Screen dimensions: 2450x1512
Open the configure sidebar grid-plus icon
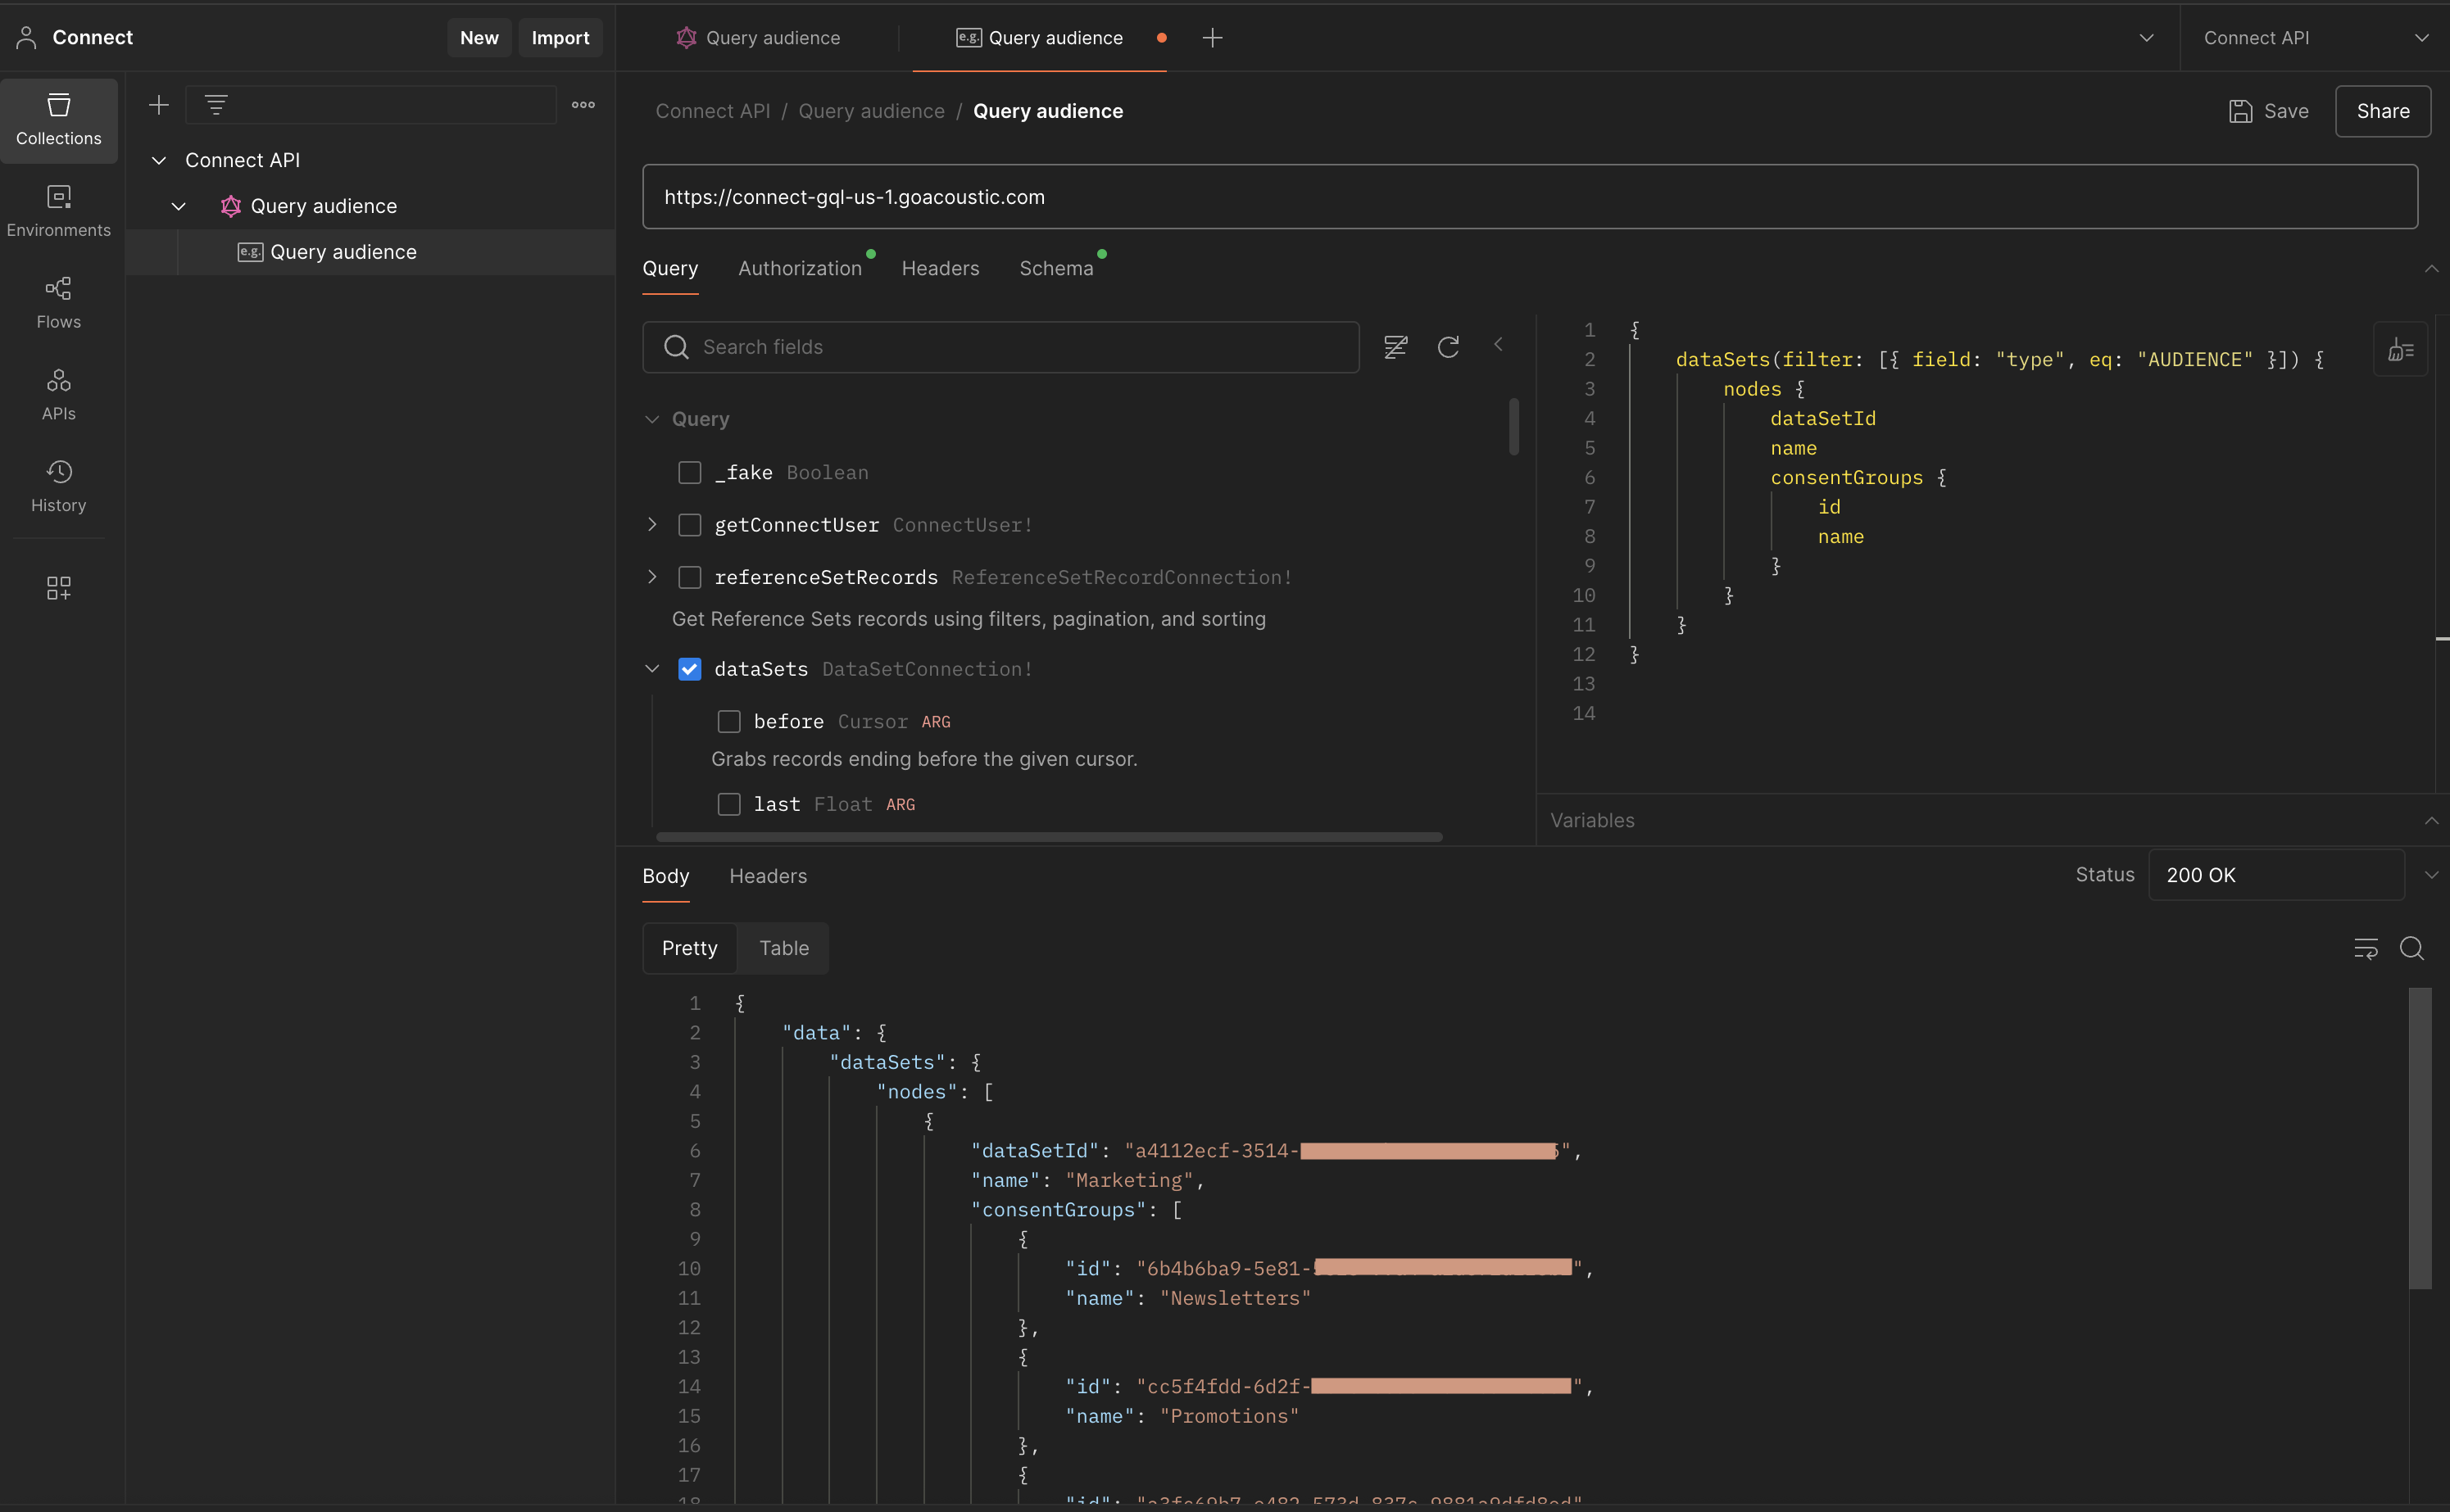pyautogui.click(x=58, y=588)
